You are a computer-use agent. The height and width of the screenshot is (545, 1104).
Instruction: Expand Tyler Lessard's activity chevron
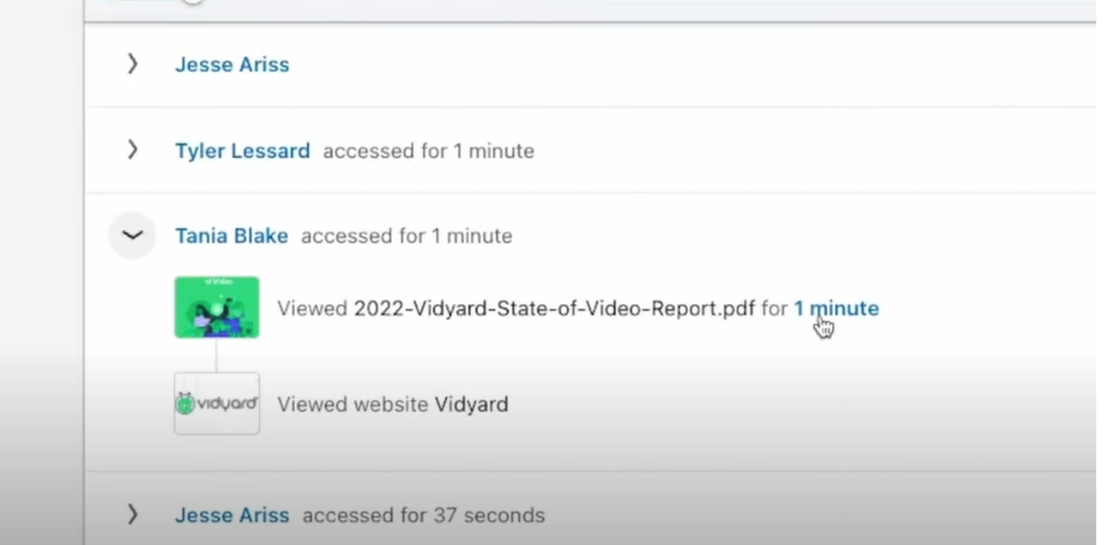132,150
